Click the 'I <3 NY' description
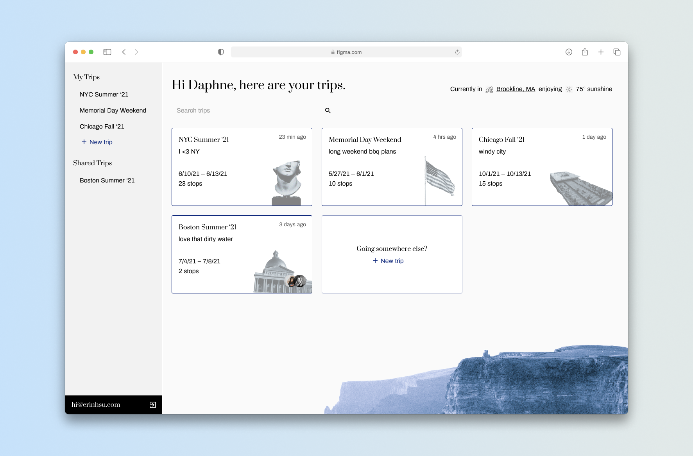693x456 pixels. coord(189,152)
